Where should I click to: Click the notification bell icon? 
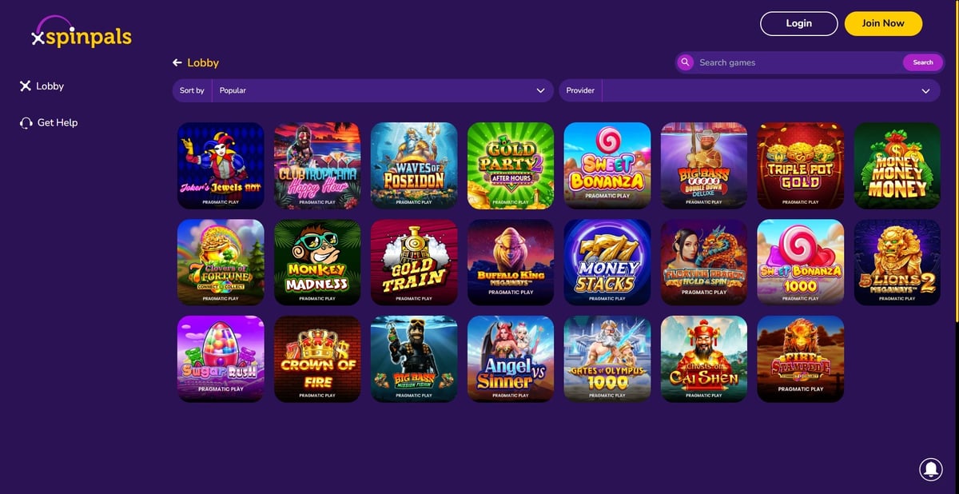[x=930, y=468]
